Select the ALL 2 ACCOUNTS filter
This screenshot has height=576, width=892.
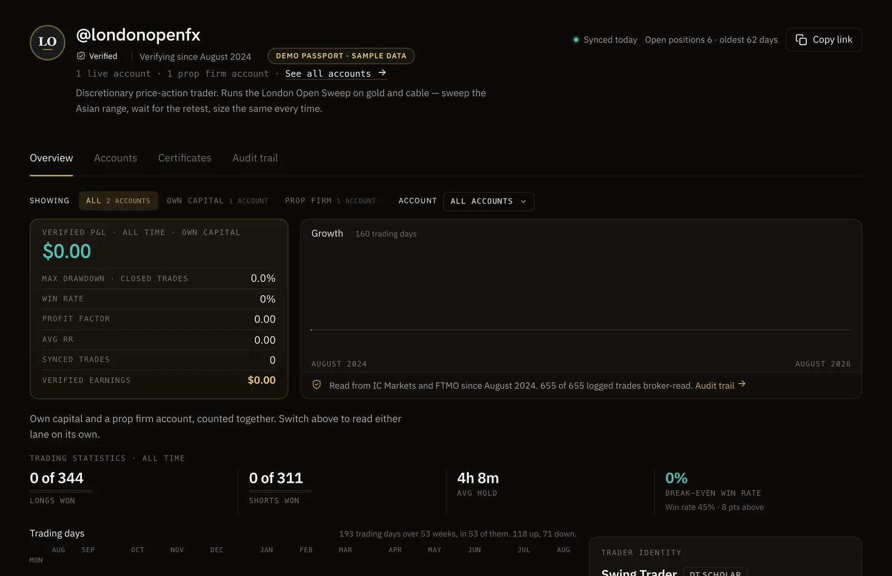118,201
